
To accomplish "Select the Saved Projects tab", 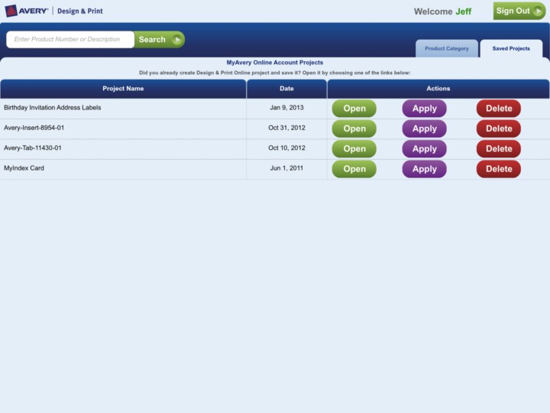I will coord(510,48).
